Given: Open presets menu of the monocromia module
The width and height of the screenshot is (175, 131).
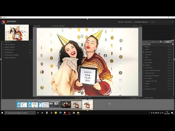Looking at the screenshot, I should point(172,68).
